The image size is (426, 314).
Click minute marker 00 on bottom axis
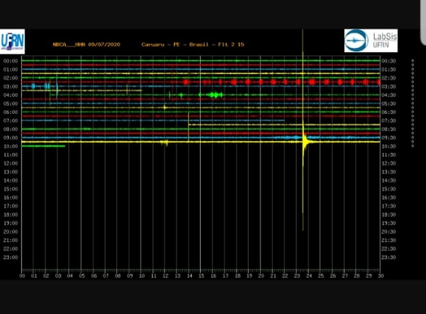22,275
